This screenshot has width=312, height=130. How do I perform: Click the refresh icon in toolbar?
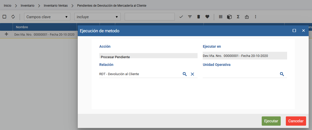[x=13, y=17]
